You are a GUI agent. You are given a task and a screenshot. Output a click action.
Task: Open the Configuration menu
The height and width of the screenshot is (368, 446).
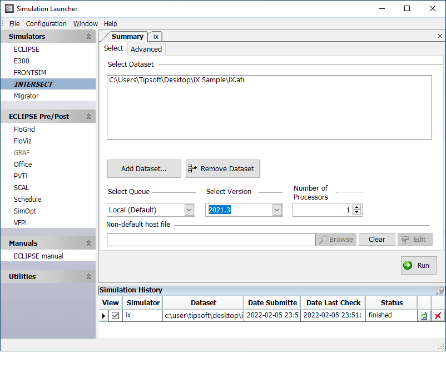46,23
